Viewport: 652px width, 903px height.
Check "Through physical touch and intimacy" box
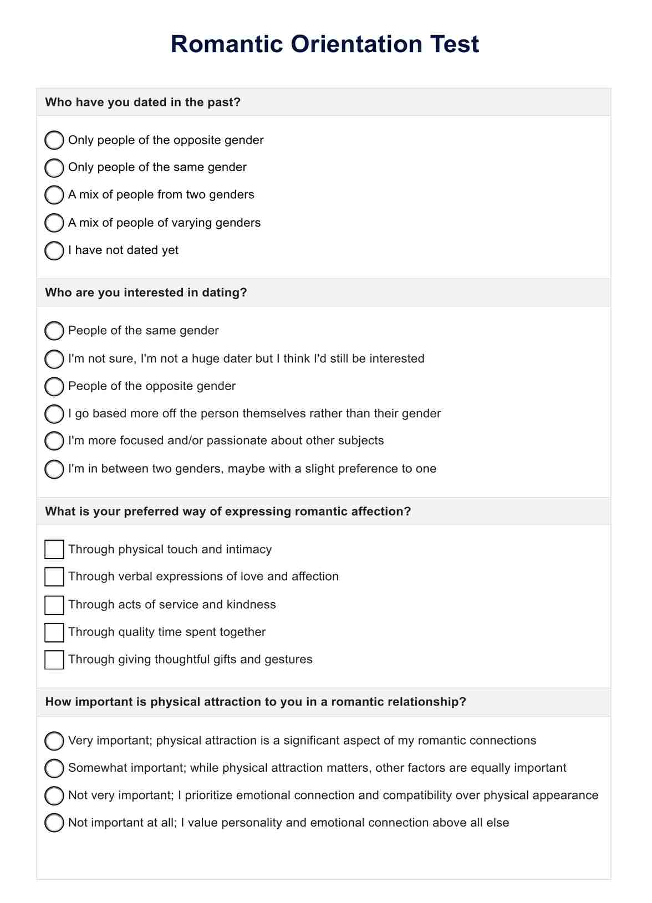coord(54,550)
